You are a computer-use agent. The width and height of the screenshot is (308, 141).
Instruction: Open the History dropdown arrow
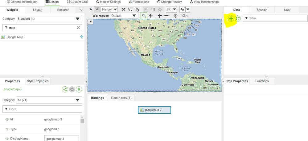(115, 10)
